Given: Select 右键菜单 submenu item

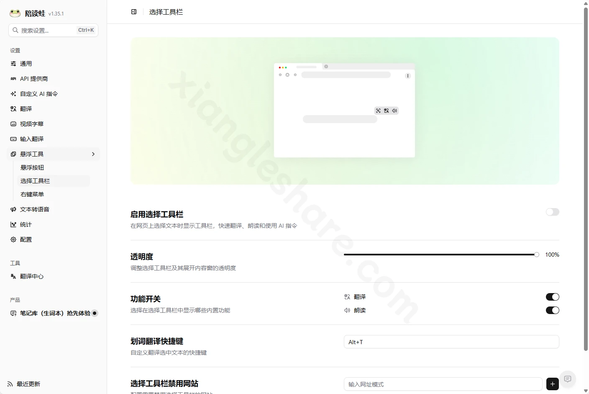Looking at the screenshot, I should 54,194.
